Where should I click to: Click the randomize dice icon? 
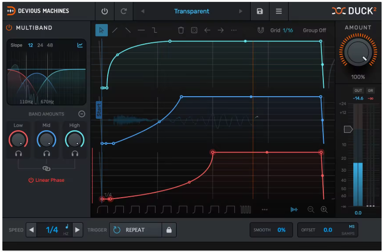coord(194,30)
